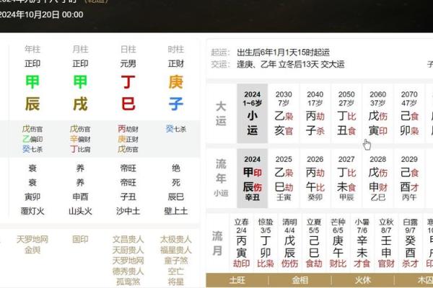
Task: Select the 2024 小运 luck period
Action: pyautogui.click(x=252, y=113)
